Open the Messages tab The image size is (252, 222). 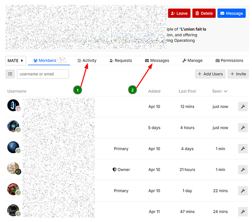[157, 60]
